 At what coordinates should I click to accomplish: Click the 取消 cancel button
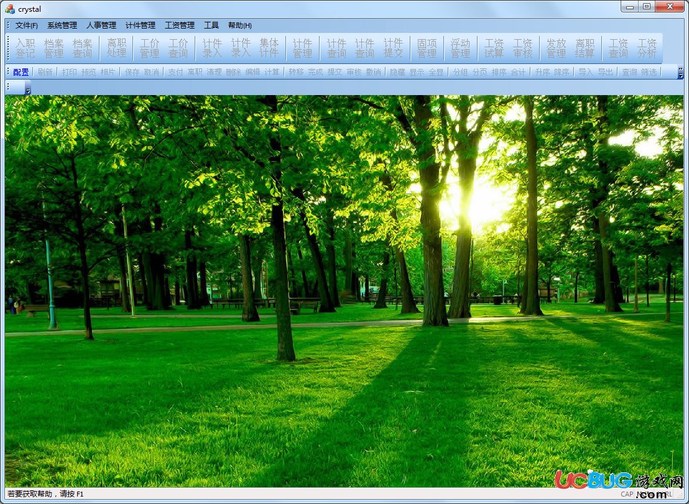(152, 72)
